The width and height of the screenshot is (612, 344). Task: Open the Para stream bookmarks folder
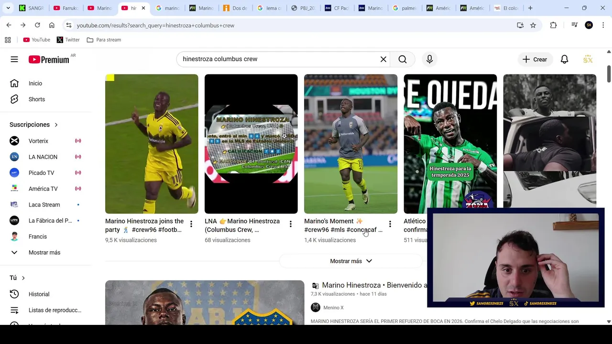point(104,40)
